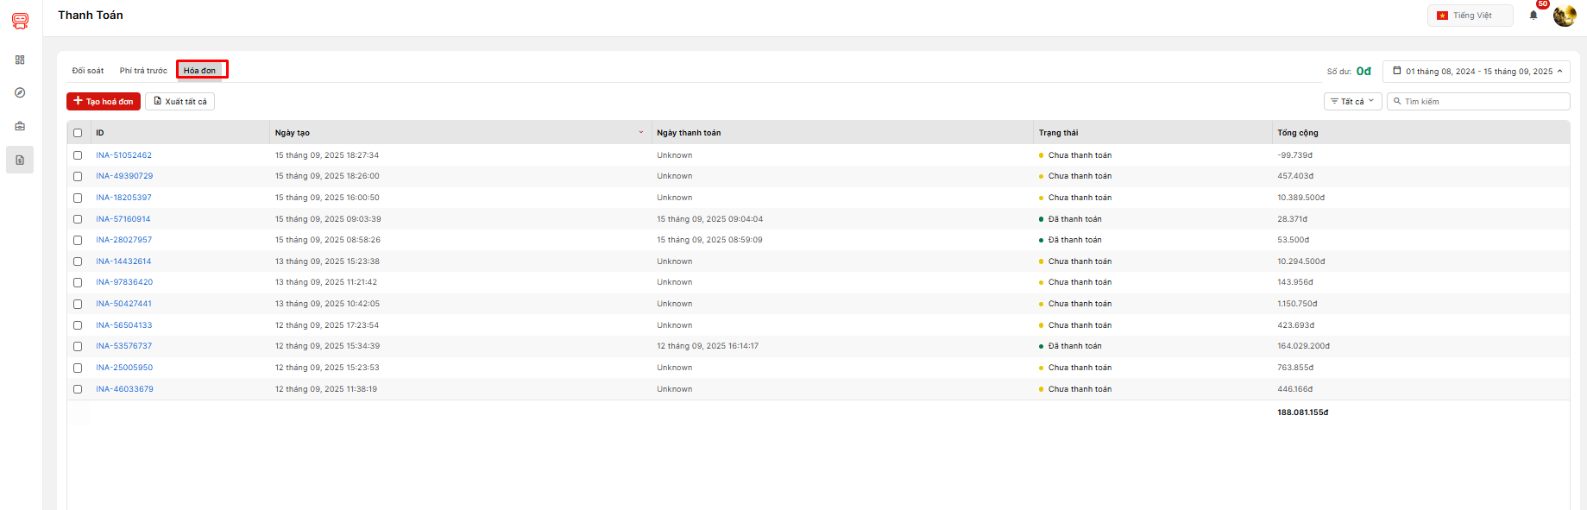Expand the Tất cả filter dropdown
The image size is (1587, 510).
(1352, 102)
